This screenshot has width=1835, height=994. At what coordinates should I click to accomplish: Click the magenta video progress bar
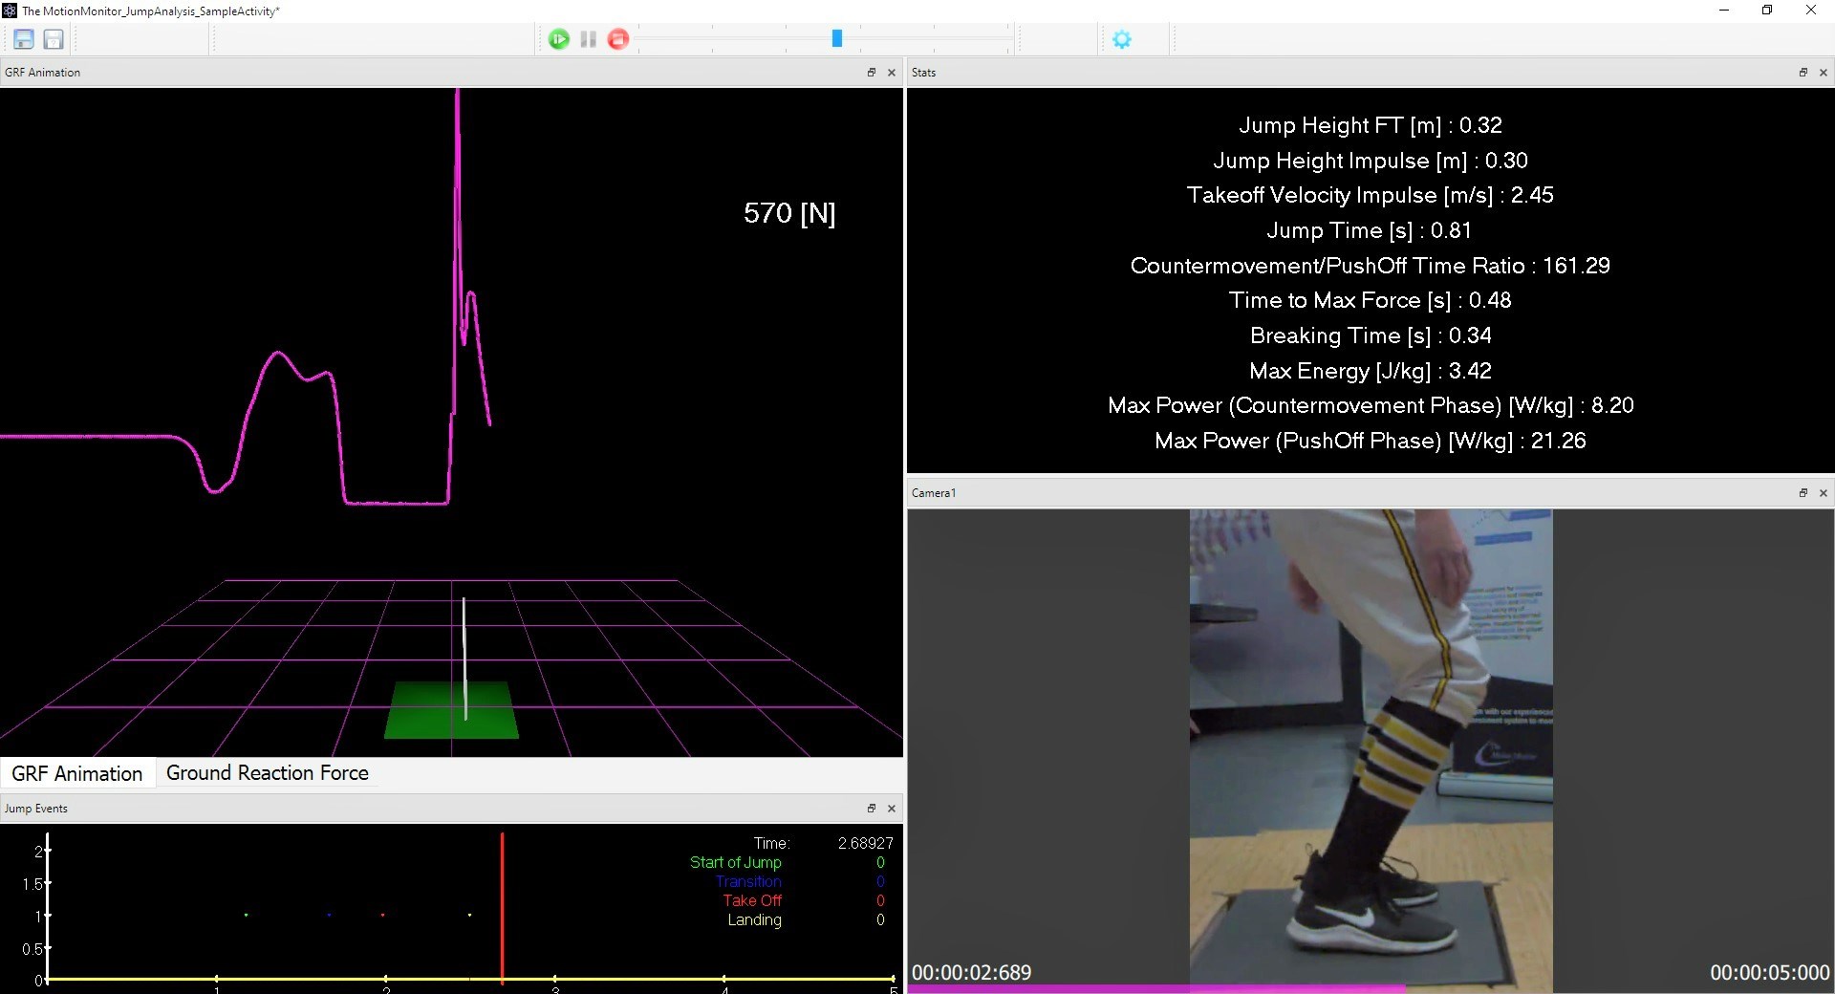(x=1147, y=988)
